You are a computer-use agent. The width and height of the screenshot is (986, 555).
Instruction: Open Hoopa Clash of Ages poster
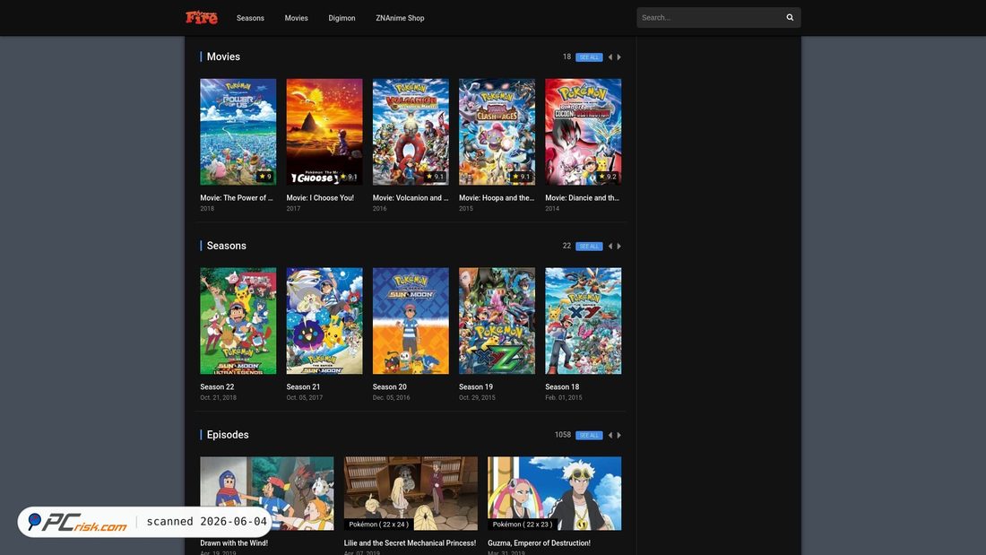pyautogui.click(x=497, y=132)
